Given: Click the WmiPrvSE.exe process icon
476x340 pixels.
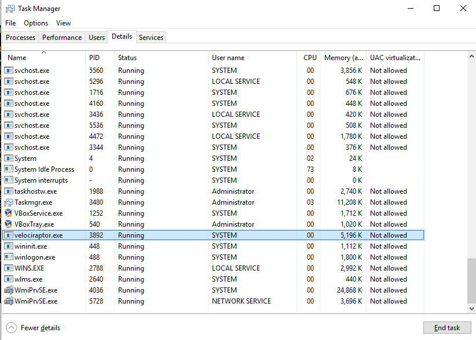Looking at the screenshot, I should [x=8, y=290].
